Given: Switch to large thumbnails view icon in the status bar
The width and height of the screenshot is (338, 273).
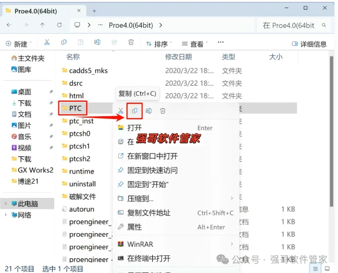Looking at the screenshot, I should coord(327,268).
